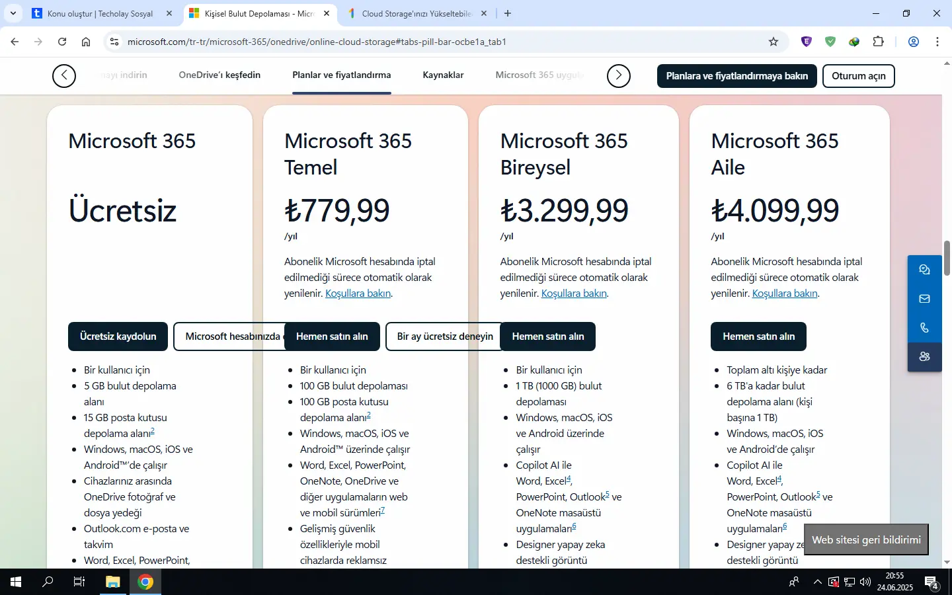Open the purple shield E extension
Screen dimensions: 952x595
click(x=807, y=42)
